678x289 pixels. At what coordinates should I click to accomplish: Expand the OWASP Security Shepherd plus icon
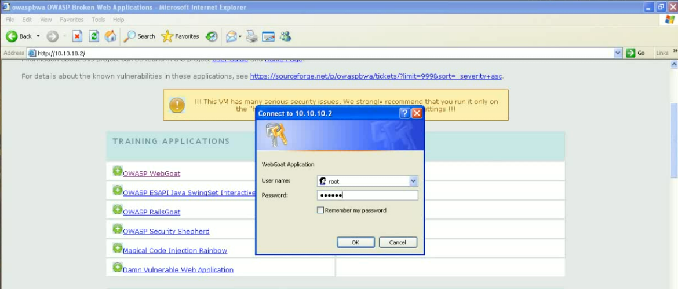coord(117,229)
